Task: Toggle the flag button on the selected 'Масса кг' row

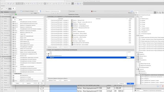Action: tap(130, 57)
